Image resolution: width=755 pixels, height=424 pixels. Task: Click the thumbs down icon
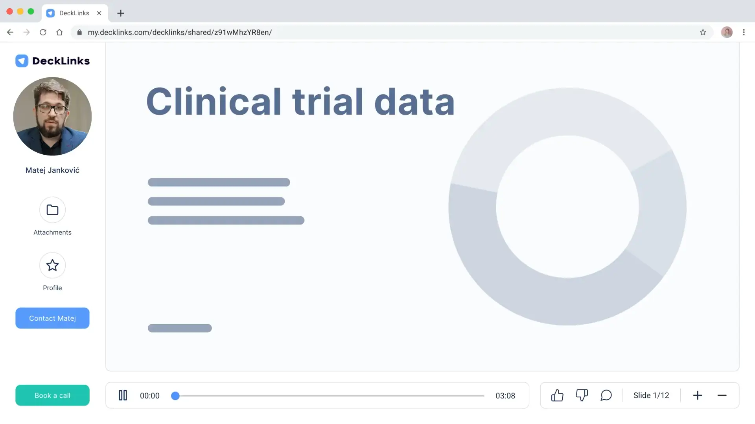582,395
